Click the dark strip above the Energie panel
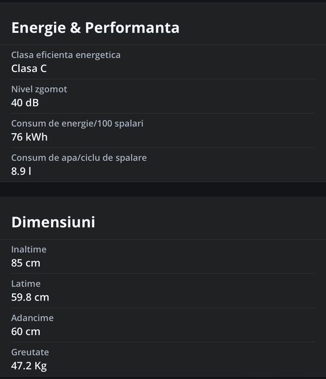326x379 pixels. [163, 1]
